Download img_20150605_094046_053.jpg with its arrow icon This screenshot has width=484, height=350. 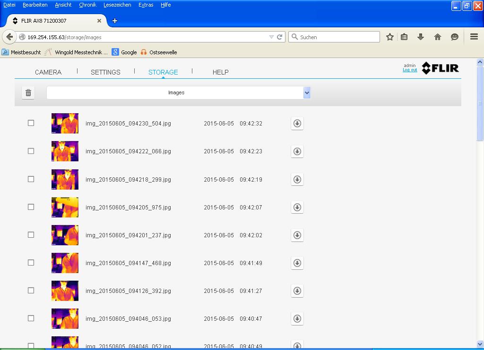[x=297, y=318]
